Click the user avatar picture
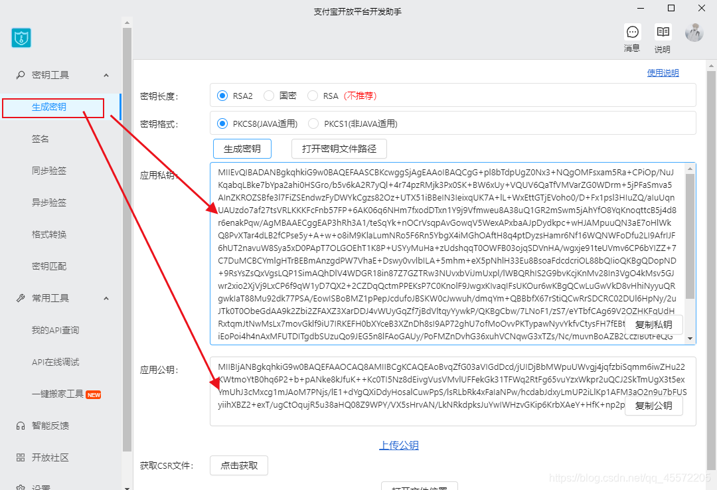 tap(694, 33)
